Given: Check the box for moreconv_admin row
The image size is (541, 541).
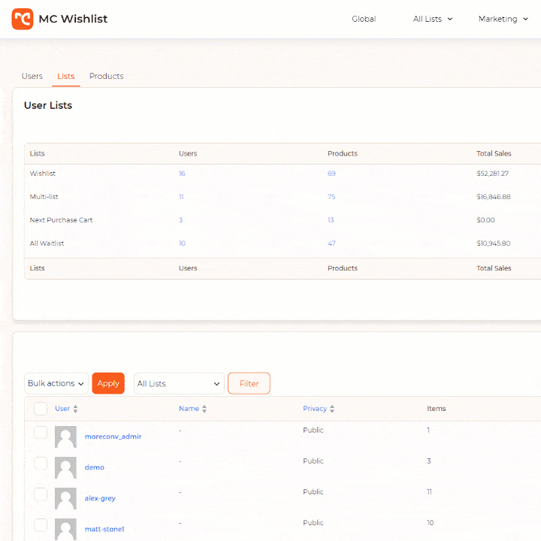Looking at the screenshot, I should point(41,433).
